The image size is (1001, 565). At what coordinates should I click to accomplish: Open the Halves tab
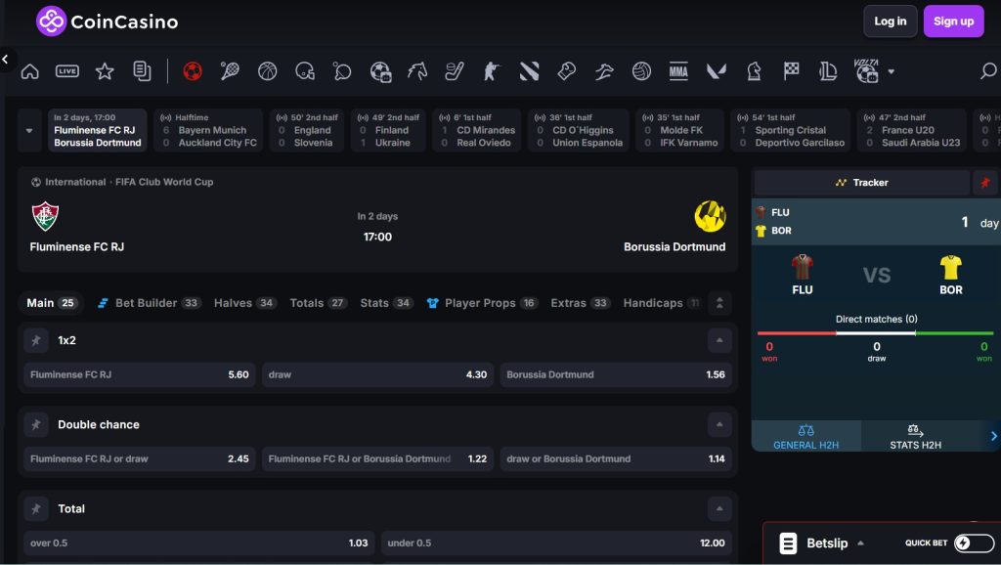[x=245, y=303]
